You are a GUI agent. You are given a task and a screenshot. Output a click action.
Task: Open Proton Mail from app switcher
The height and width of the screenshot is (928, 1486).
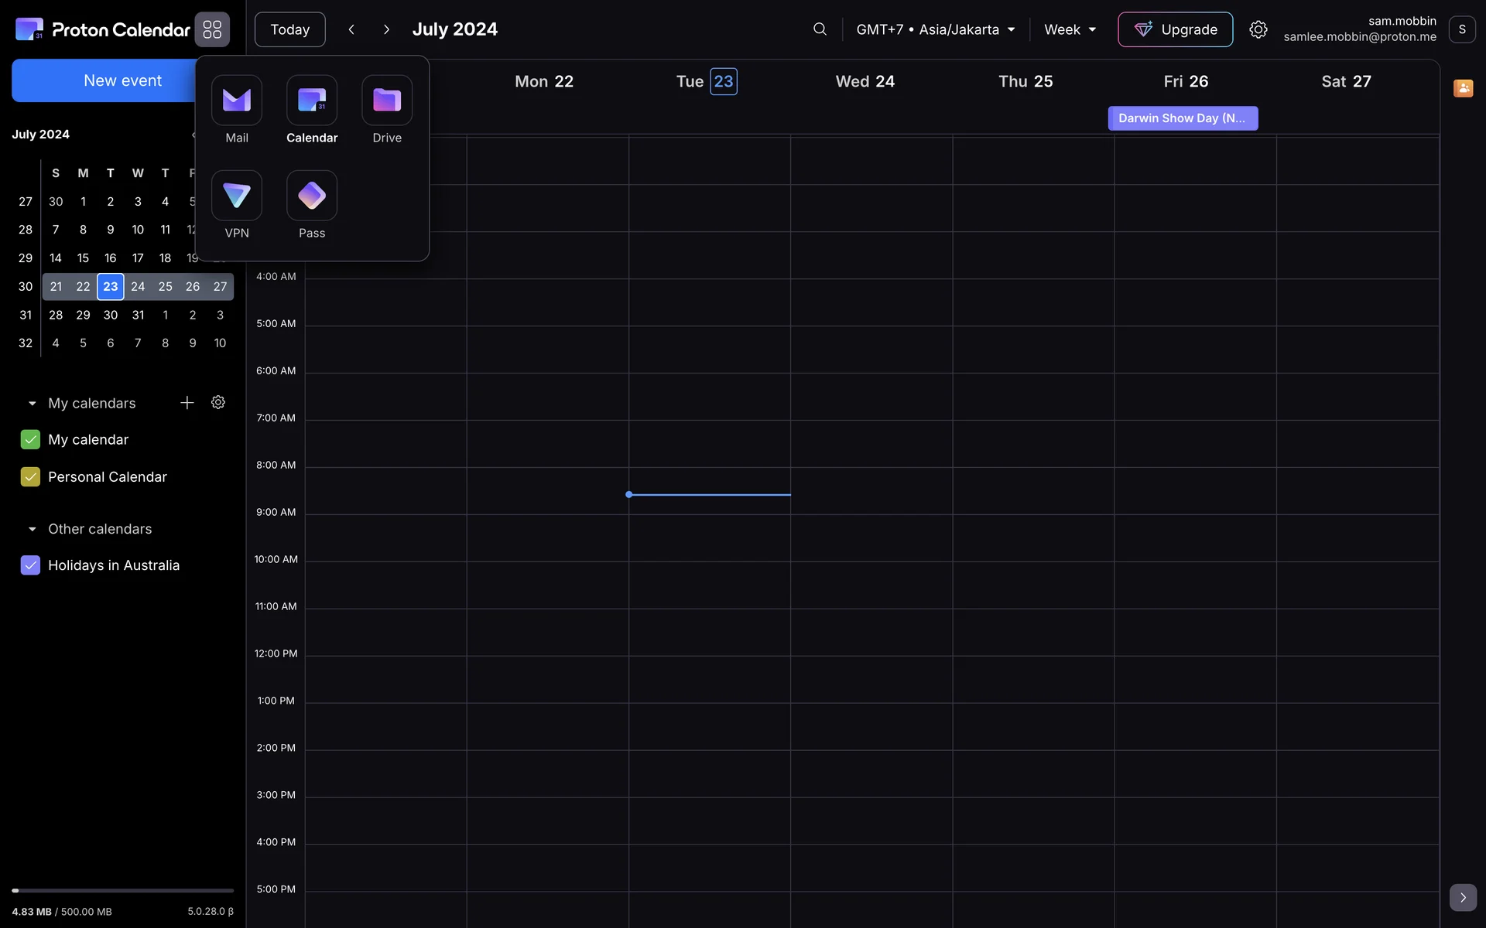point(236,101)
